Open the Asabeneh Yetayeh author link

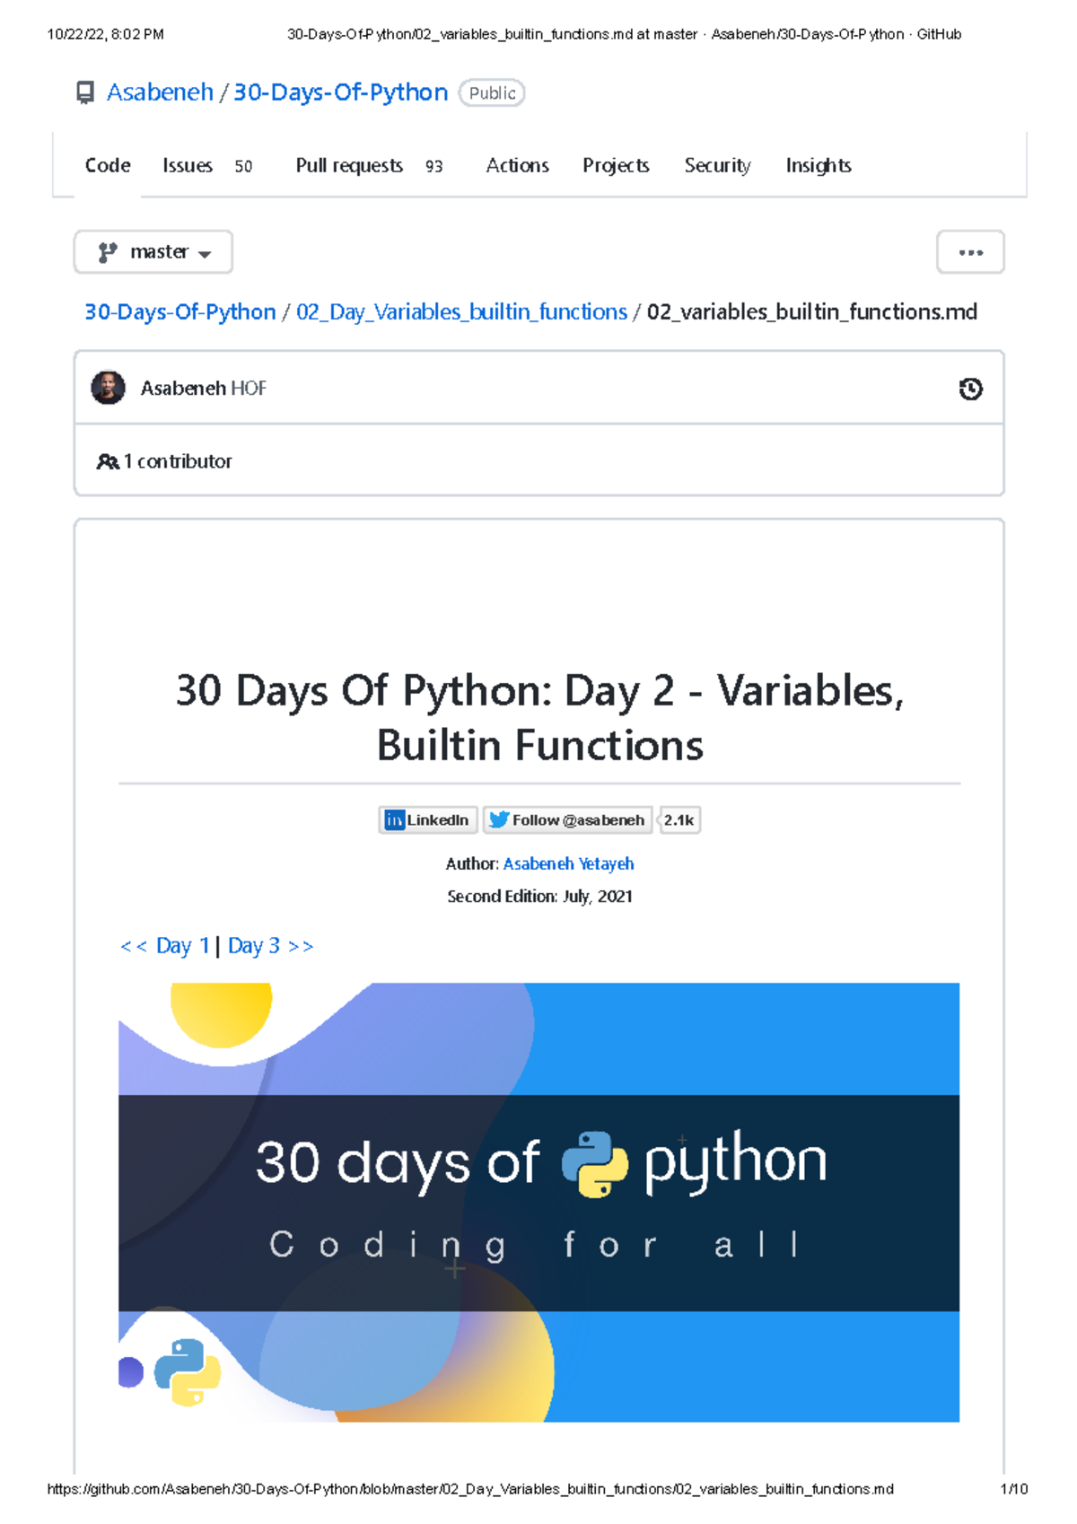click(x=568, y=864)
